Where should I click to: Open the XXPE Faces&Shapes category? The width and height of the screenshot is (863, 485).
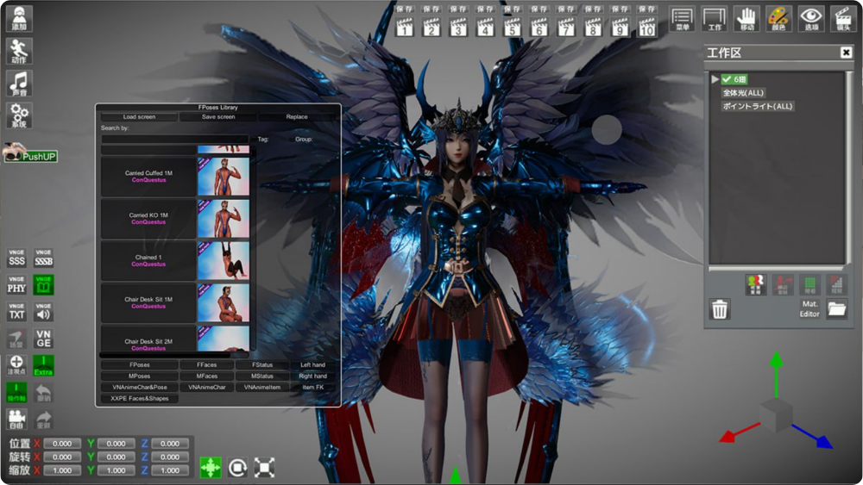[x=139, y=399]
